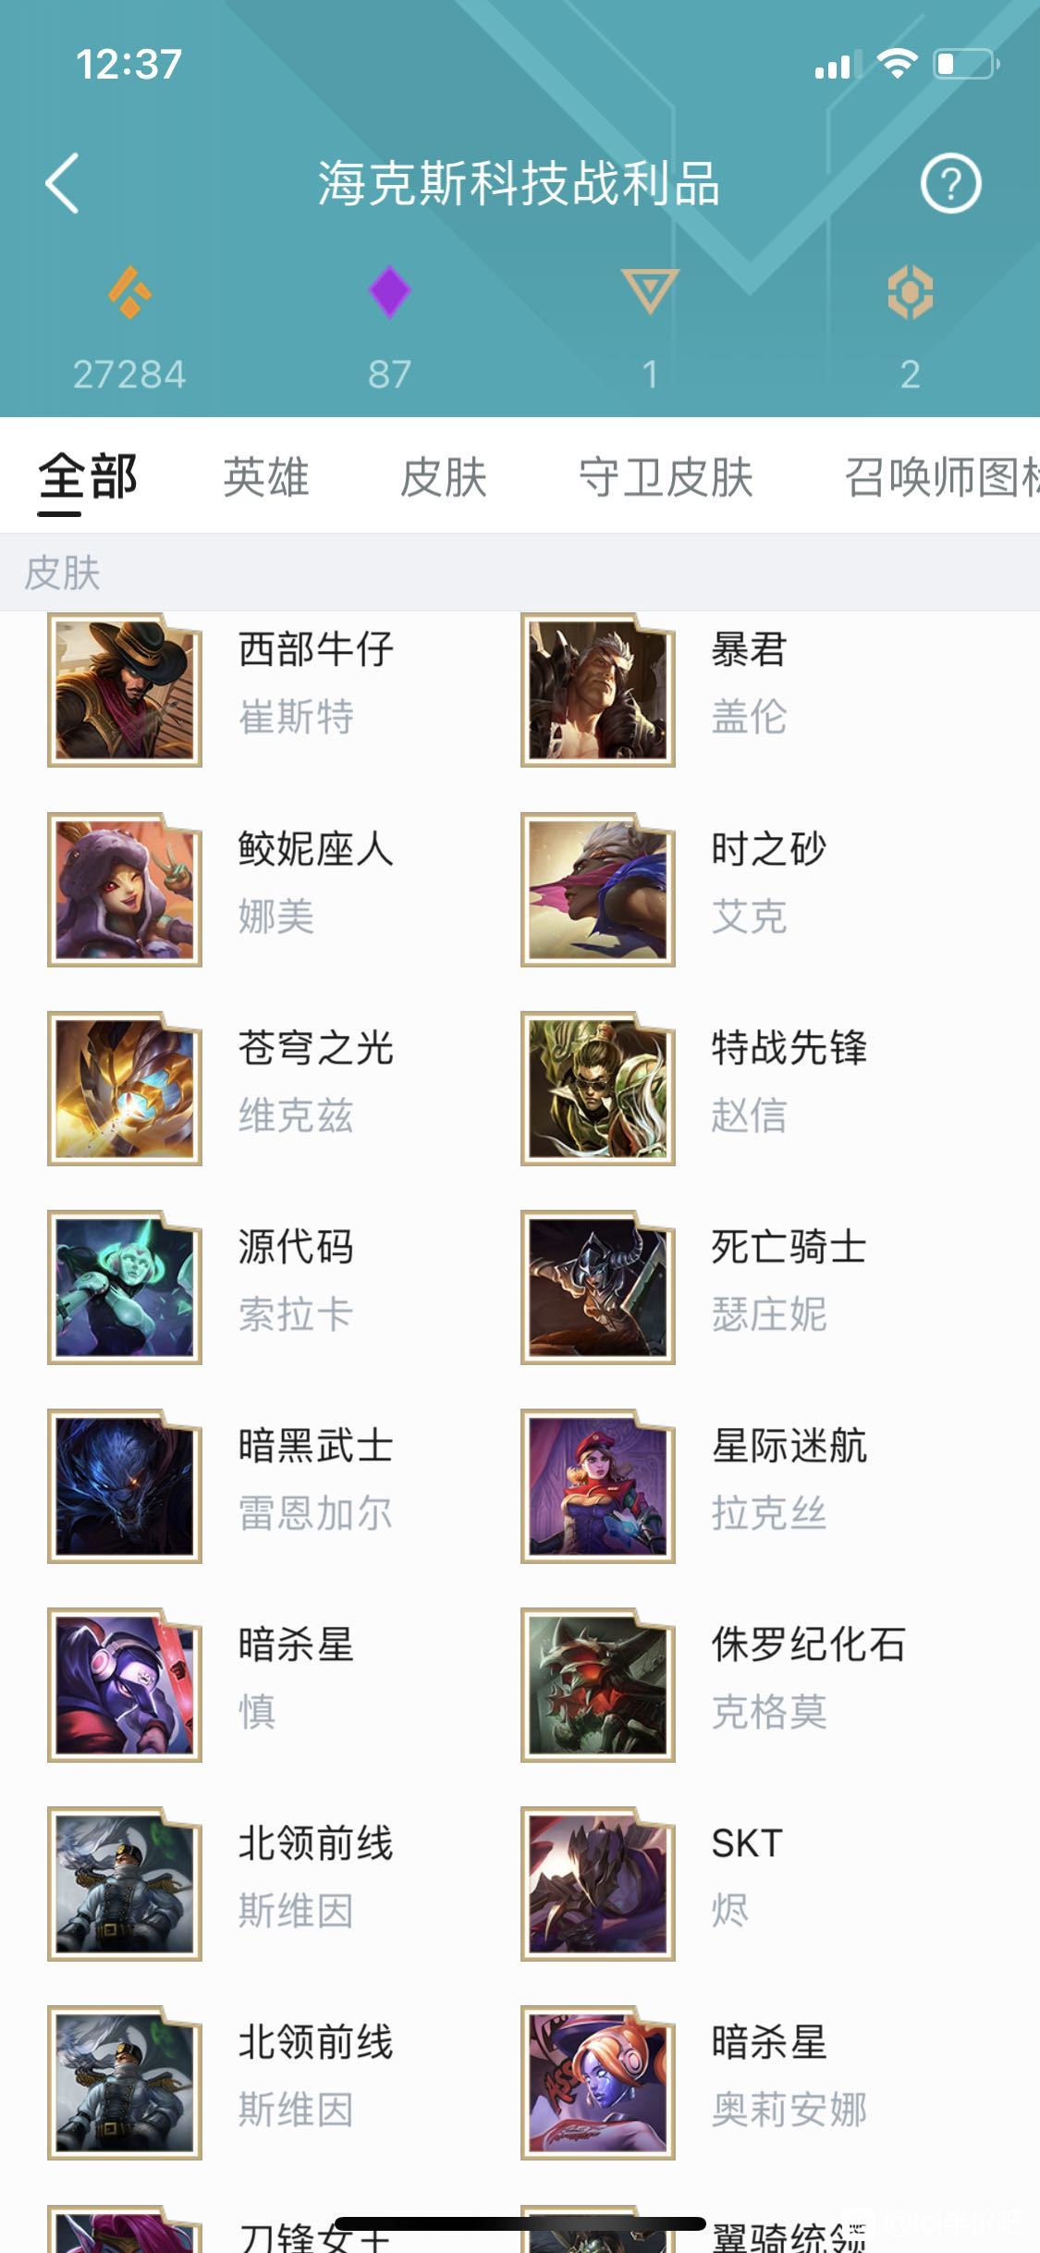Open the 守卫皮肤 tab
Screen dimensions: 1040x2253
coord(666,477)
